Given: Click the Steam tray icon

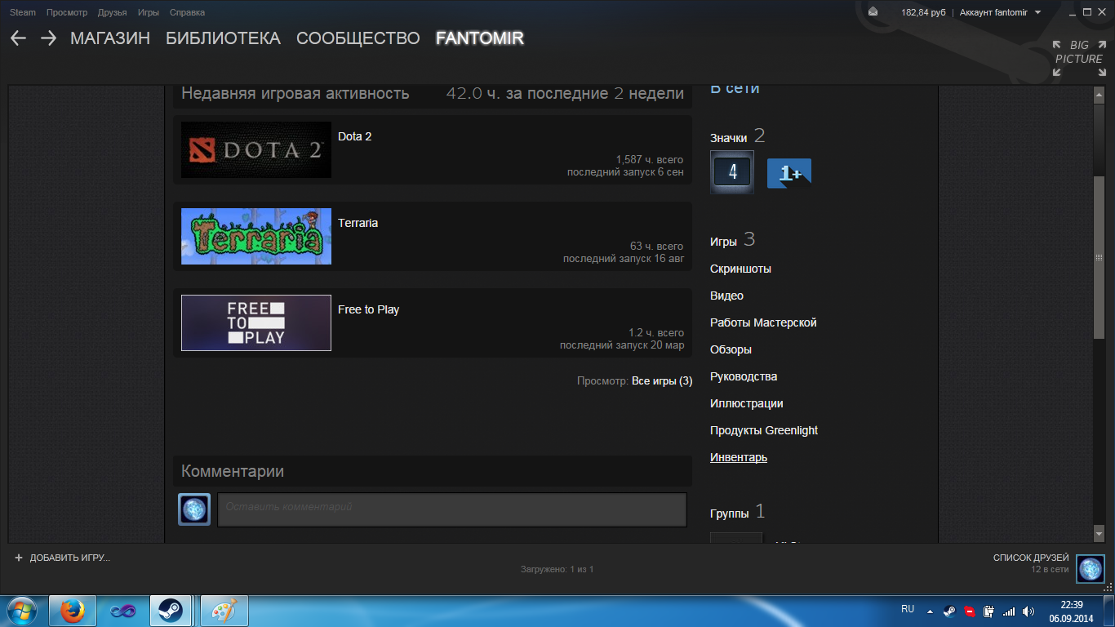Looking at the screenshot, I should 949,611.
